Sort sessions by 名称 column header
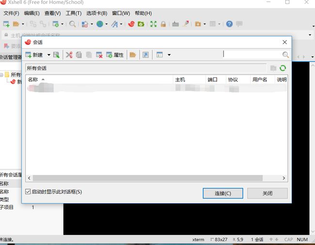 (x=100, y=80)
